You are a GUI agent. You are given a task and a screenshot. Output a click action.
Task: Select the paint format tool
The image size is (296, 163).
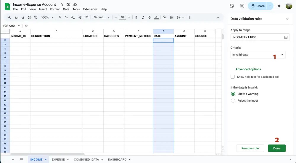click(x=36, y=17)
